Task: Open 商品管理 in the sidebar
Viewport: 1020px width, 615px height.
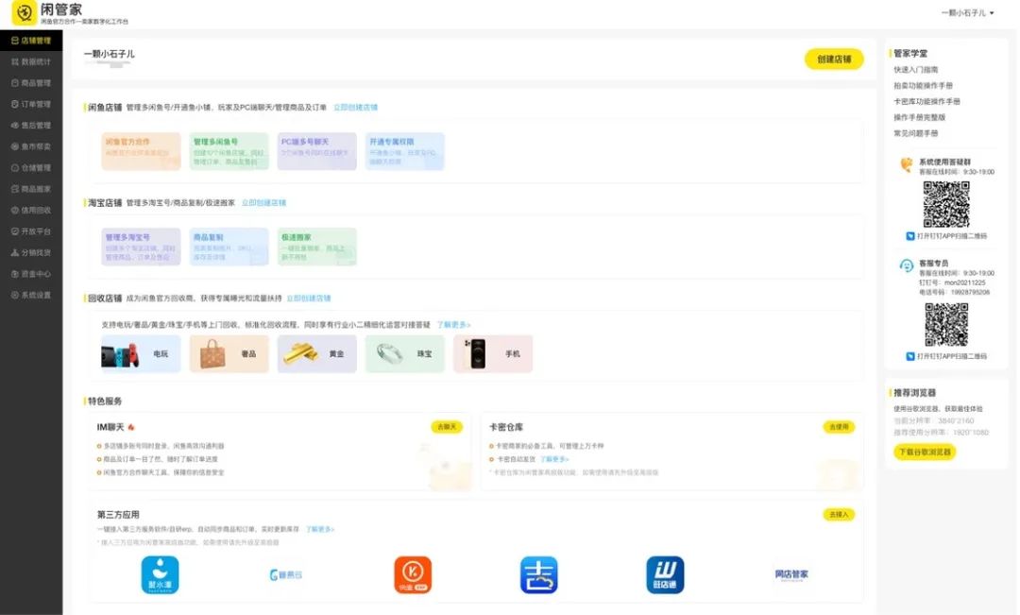Action: (31, 83)
